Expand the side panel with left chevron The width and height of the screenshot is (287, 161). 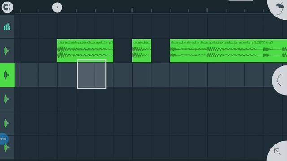point(280,80)
